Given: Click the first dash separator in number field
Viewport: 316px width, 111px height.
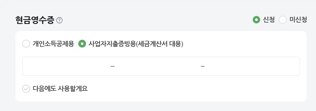Looking at the screenshot, I should pos(113,66).
